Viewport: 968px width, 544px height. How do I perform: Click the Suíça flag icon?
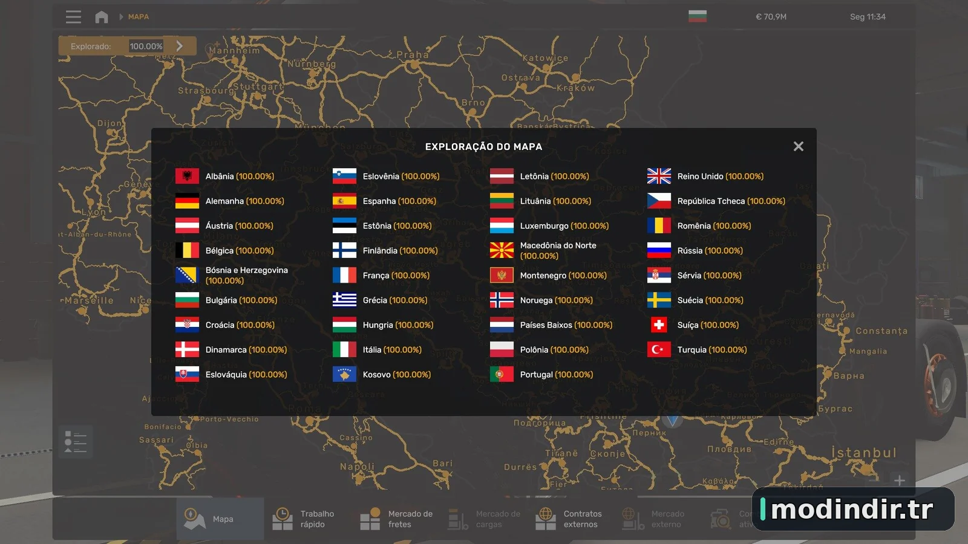click(x=659, y=325)
